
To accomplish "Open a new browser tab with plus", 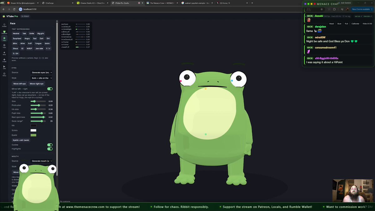I will click(x=252, y=3).
